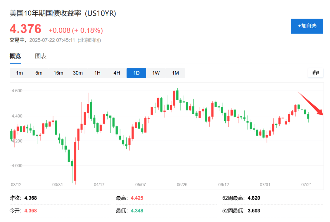
Task: Switch to the 图表 tab
Action: point(41,56)
